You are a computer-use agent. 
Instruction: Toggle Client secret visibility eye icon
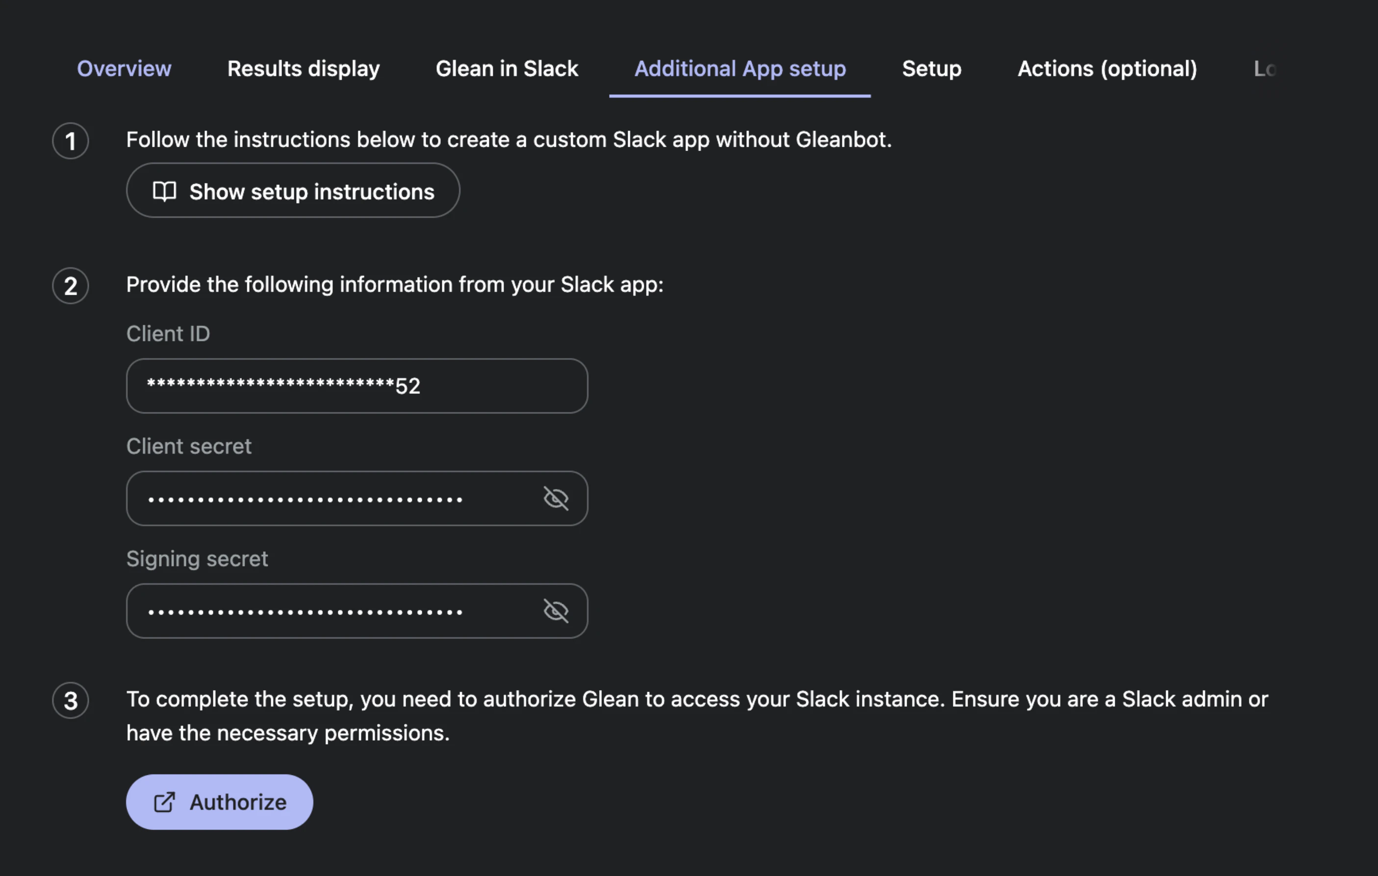click(556, 498)
